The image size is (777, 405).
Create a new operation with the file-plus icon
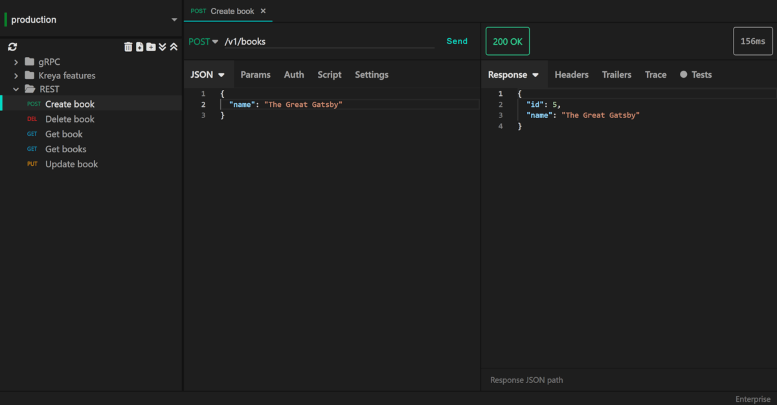point(139,47)
